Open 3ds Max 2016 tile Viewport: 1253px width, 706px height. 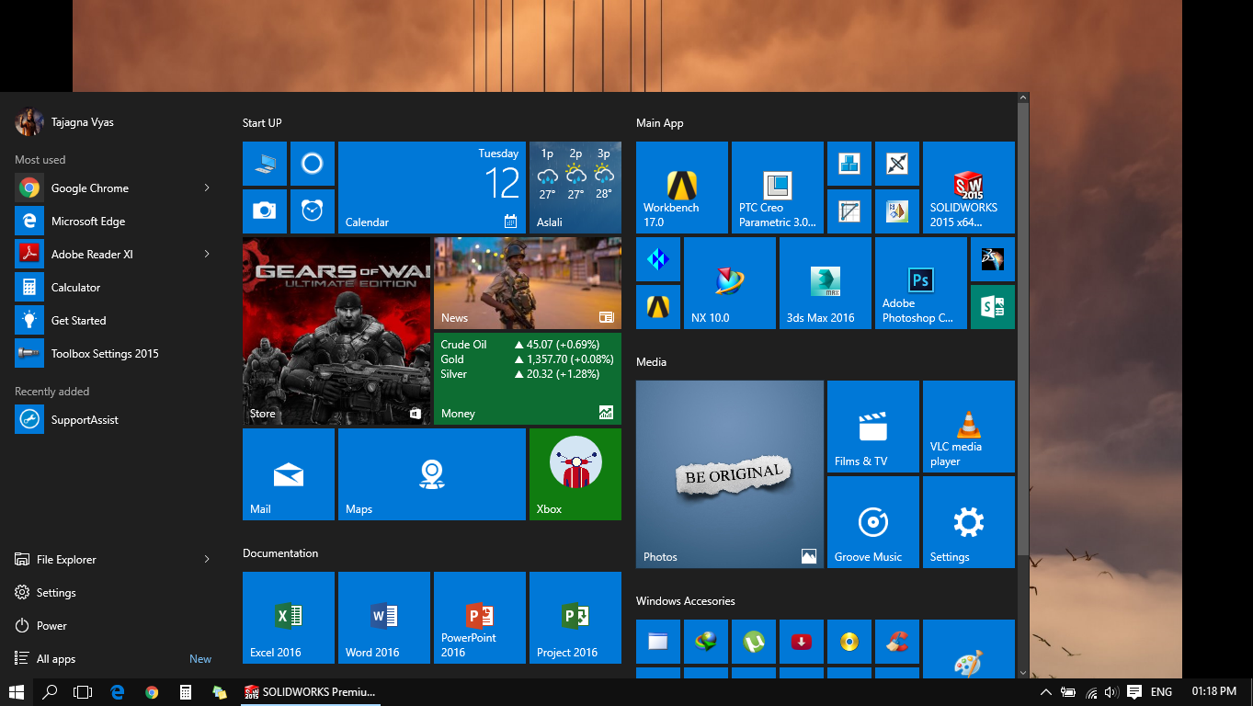[x=825, y=283]
